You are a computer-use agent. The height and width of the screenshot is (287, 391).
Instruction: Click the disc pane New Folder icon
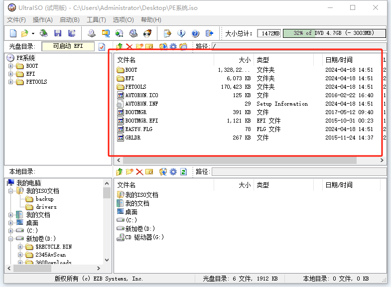(139, 47)
